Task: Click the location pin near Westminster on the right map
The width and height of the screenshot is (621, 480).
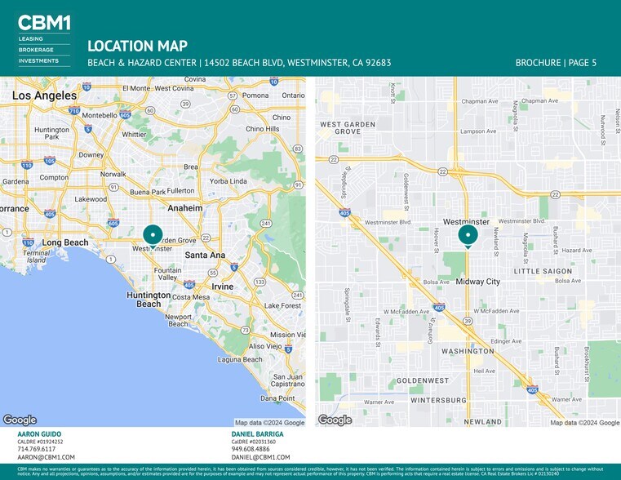Action: tap(468, 236)
